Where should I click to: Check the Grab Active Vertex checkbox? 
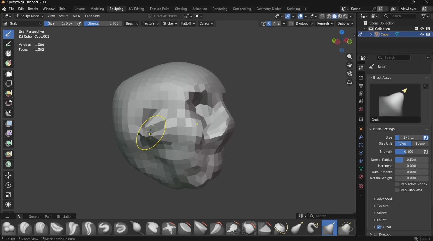point(397,184)
